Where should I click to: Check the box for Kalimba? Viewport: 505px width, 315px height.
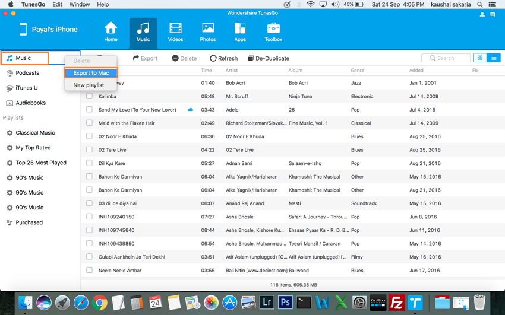click(x=89, y=96)
